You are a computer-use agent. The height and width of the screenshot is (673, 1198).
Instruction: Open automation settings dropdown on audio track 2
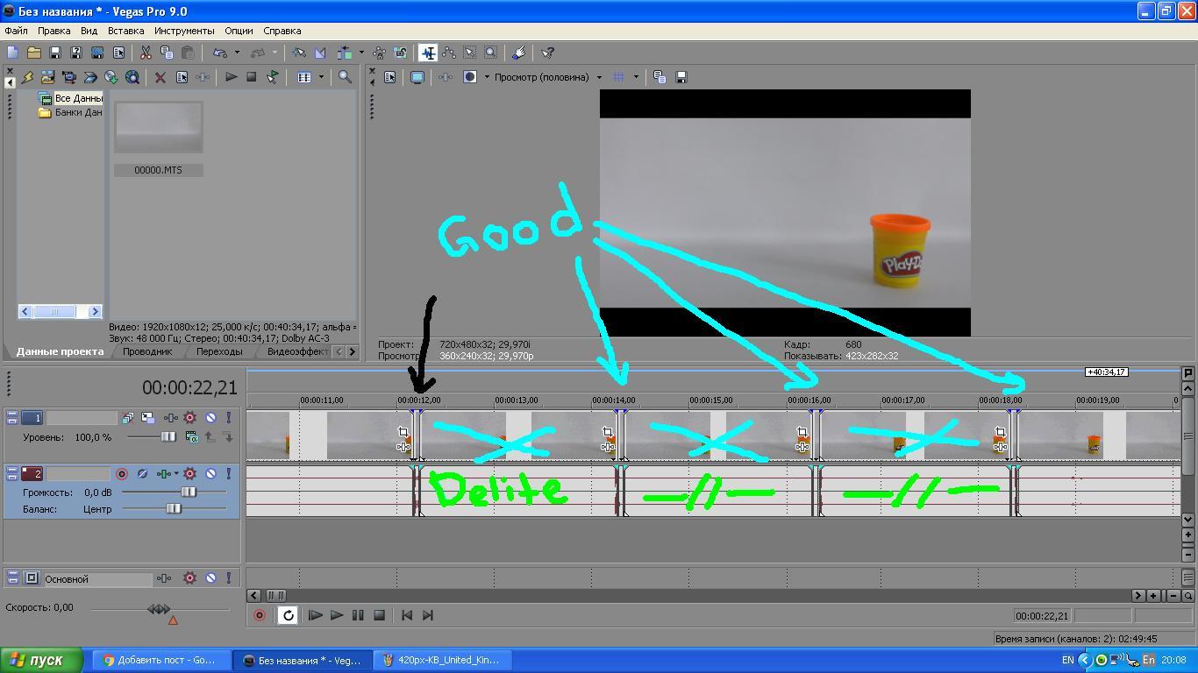(176, 474)
